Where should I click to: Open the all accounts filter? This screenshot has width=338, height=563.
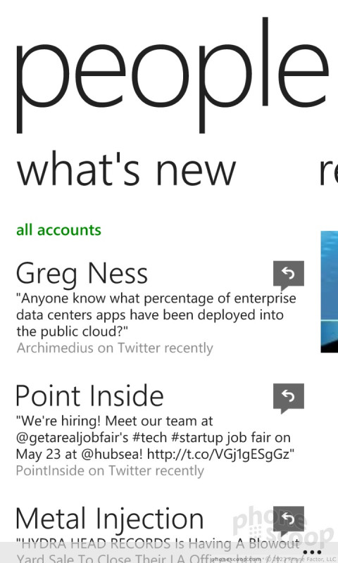pos(58,230)
